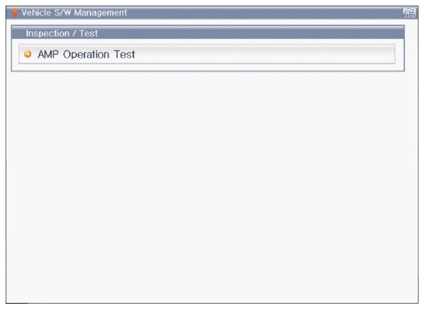Open the AMP Operation Test item
This screenshot has width=424, height=309.
(207, 54)
